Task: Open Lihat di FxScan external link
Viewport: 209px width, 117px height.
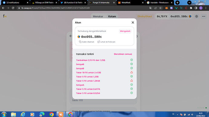Action: [x=106, y=42]
